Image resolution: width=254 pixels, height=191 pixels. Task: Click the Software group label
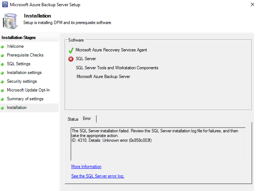[x=76, y=40]
